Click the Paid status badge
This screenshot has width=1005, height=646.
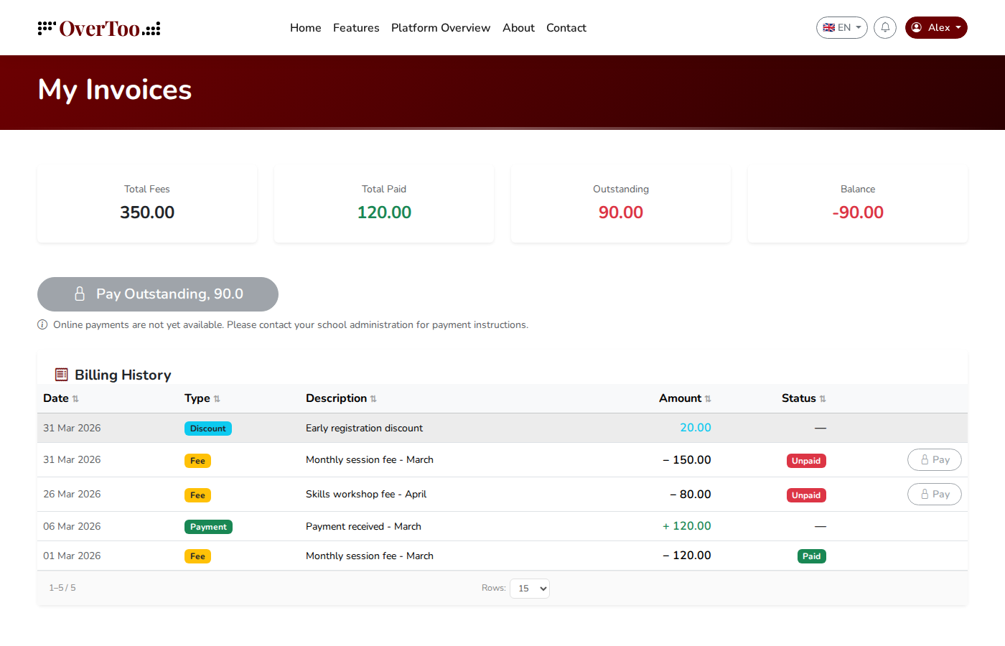pyautogui.click(x=811, y=556)
